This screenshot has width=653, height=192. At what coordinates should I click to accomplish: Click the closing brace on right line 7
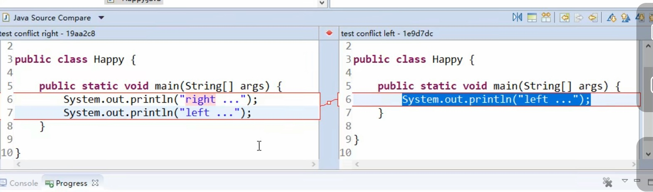coord(380,113)
